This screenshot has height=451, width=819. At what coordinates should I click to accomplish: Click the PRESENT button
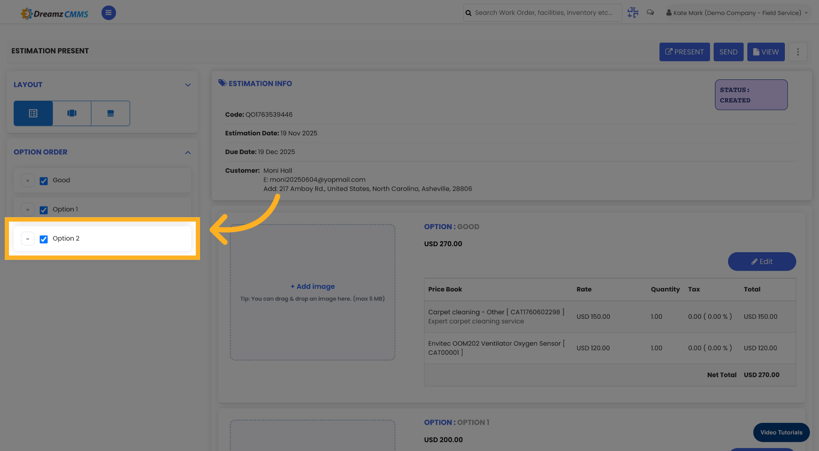click(x=684, y=52)
